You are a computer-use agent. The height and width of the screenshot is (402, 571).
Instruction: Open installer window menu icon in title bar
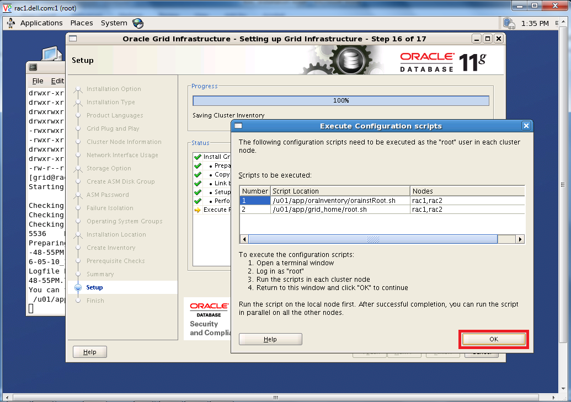73,39
